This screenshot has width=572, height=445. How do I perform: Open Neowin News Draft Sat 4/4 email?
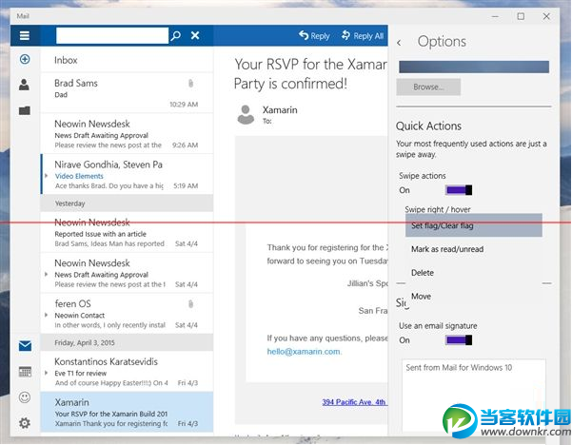(x=127, y=273)
